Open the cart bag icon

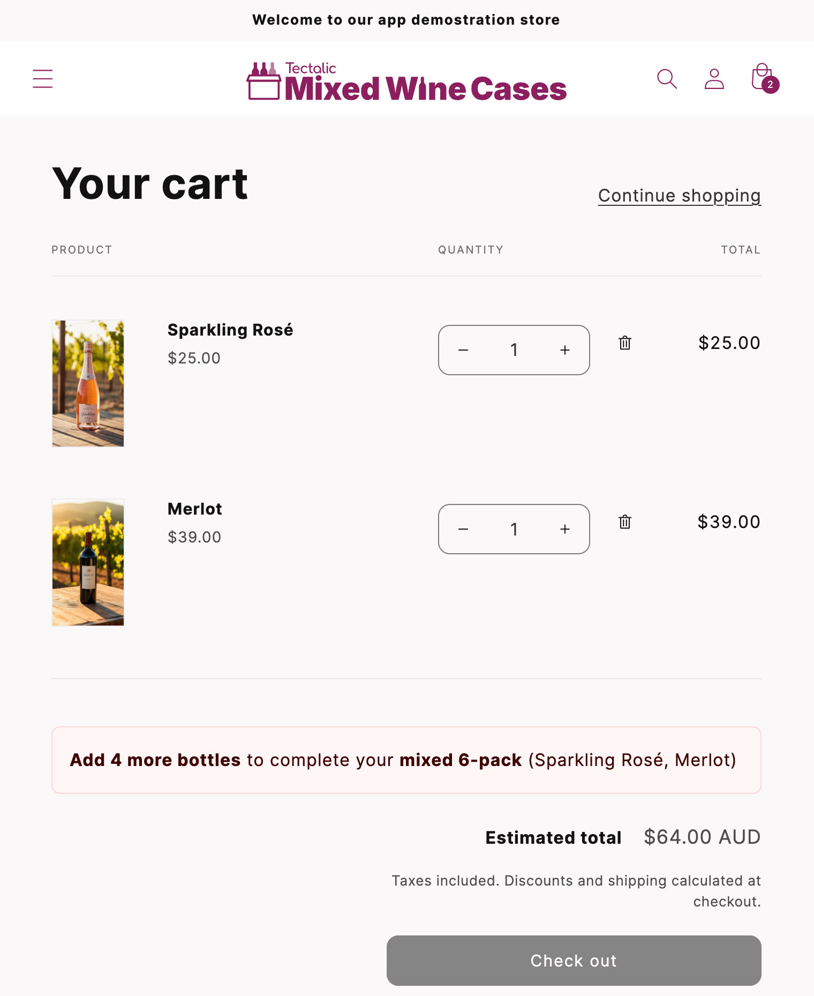click(x=764, y=78)
